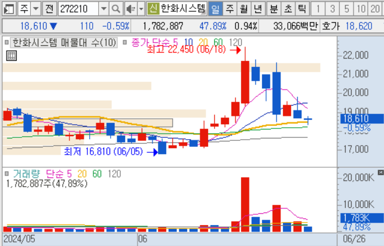Click change rate -0.59%

click(115, 26)
